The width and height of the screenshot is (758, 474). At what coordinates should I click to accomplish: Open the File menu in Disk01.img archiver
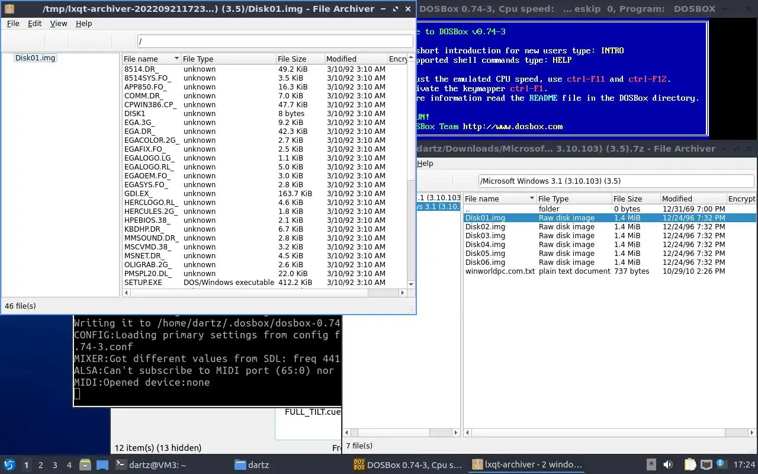click(x=13, y=23)
